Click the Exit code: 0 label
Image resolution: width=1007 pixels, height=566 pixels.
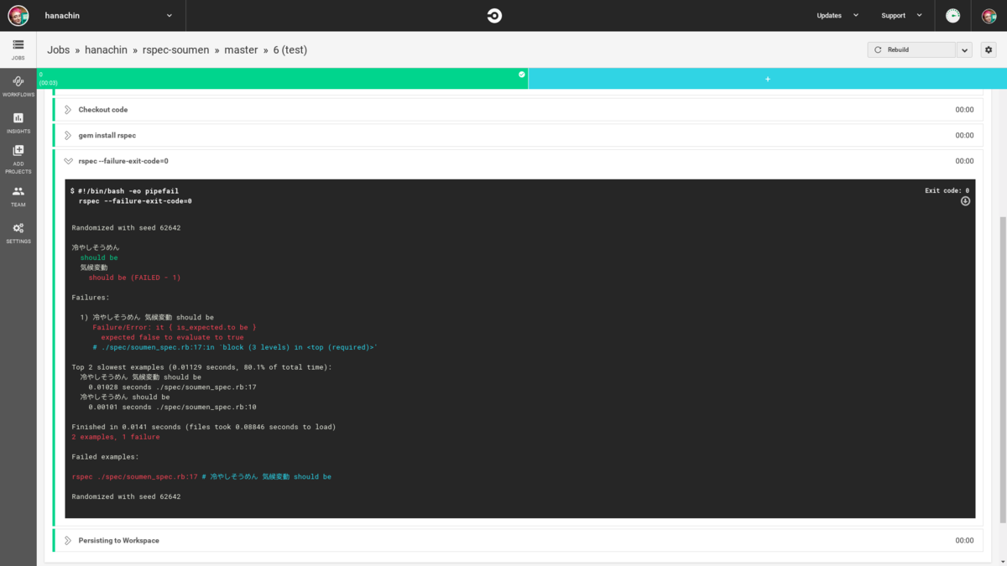pos(947,191)
